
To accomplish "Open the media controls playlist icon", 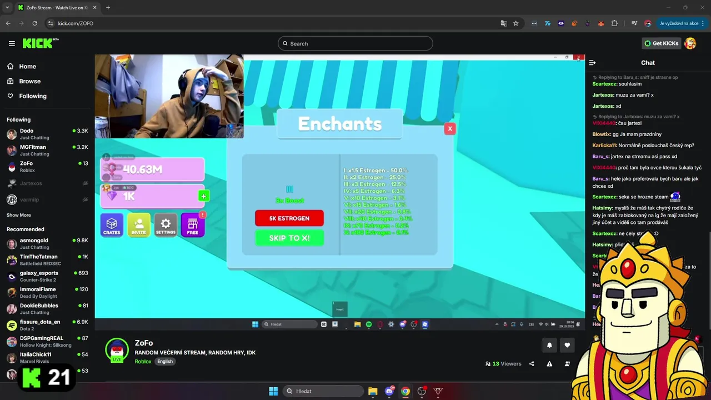I will 634,23.
